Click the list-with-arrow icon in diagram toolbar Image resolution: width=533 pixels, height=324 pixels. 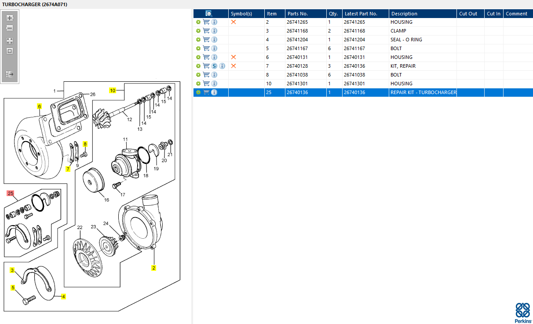pyautogui.click(x=10, y=74)
